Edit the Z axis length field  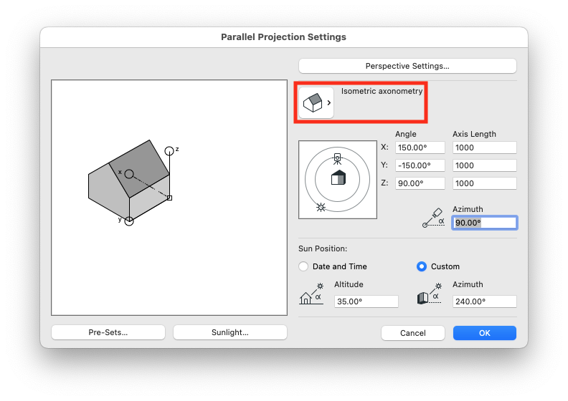[x=485, y=183]
